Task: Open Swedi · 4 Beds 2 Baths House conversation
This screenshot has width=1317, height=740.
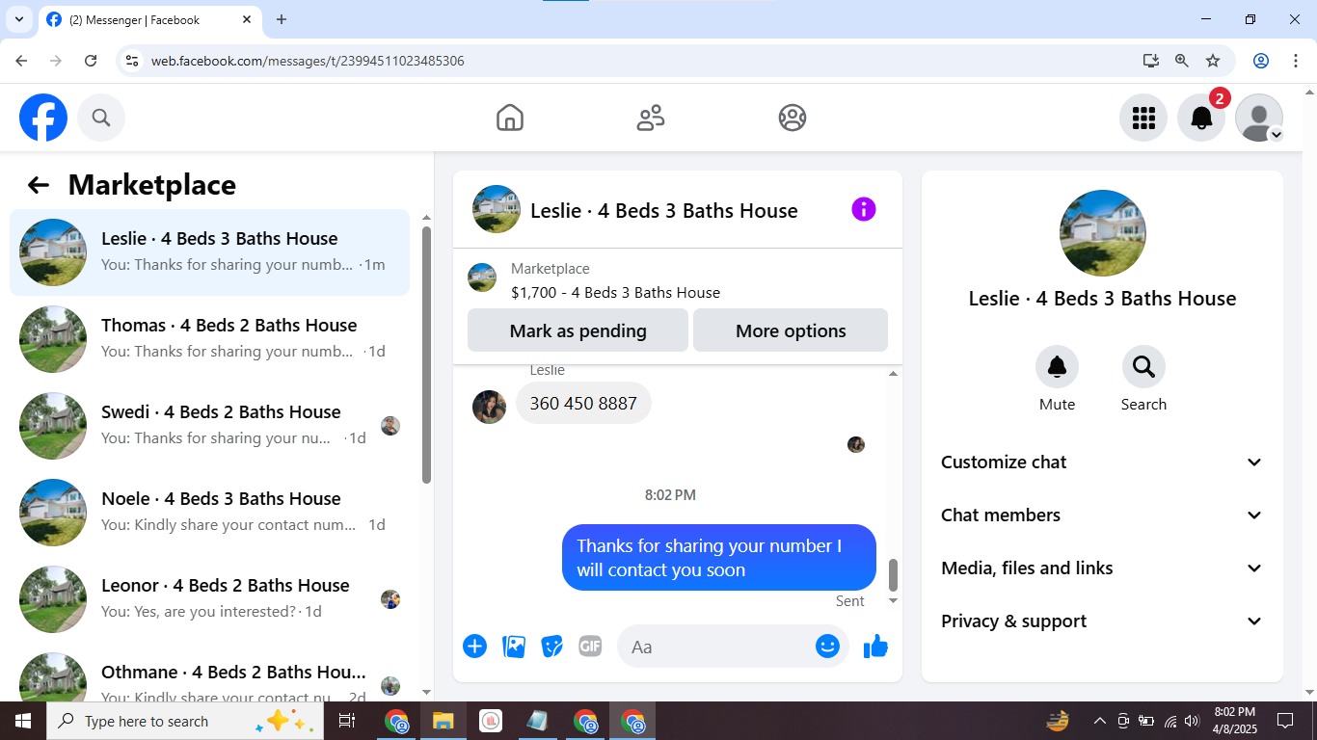Action: pos(209,426)
